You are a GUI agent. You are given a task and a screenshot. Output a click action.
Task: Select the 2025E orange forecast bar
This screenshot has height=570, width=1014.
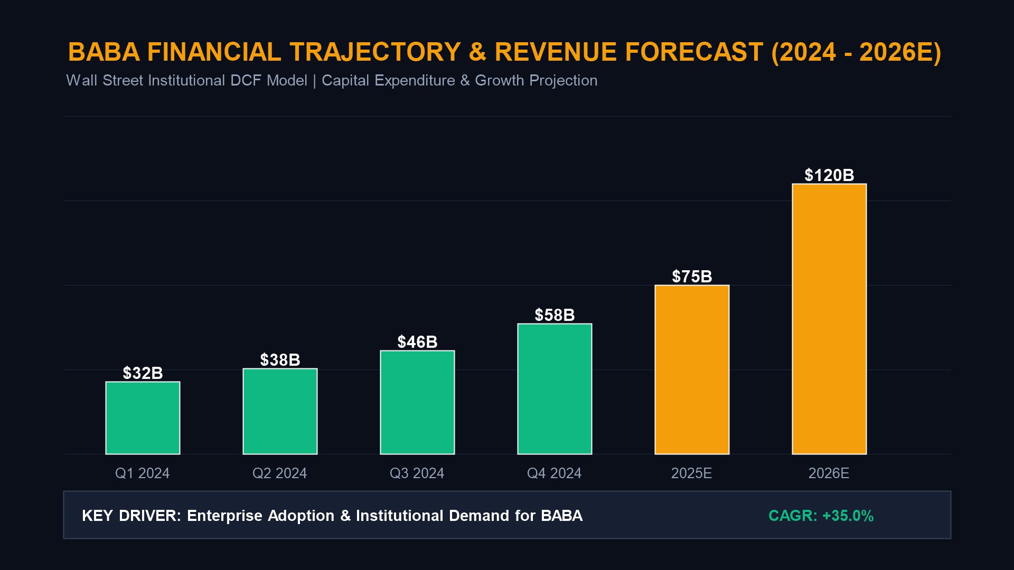[692, 369]
